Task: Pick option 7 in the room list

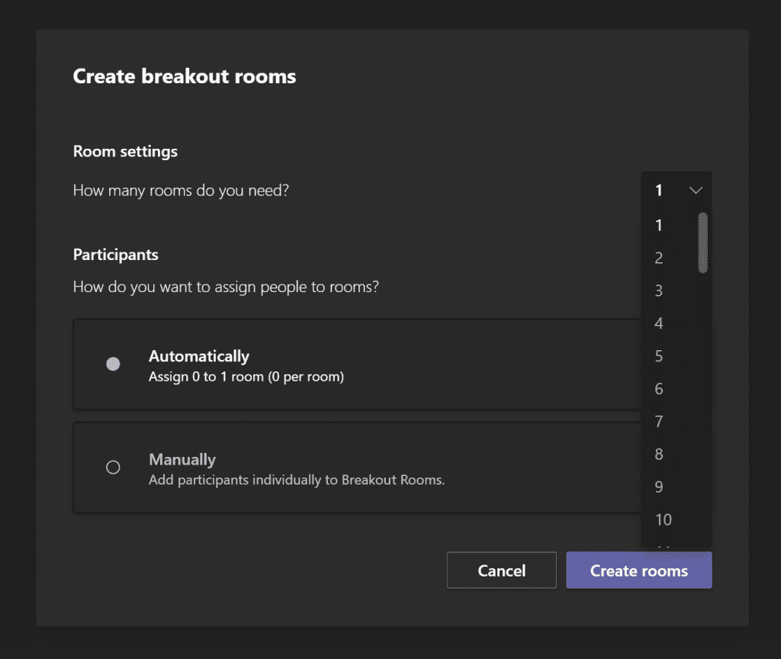Action: coord(660,422)
